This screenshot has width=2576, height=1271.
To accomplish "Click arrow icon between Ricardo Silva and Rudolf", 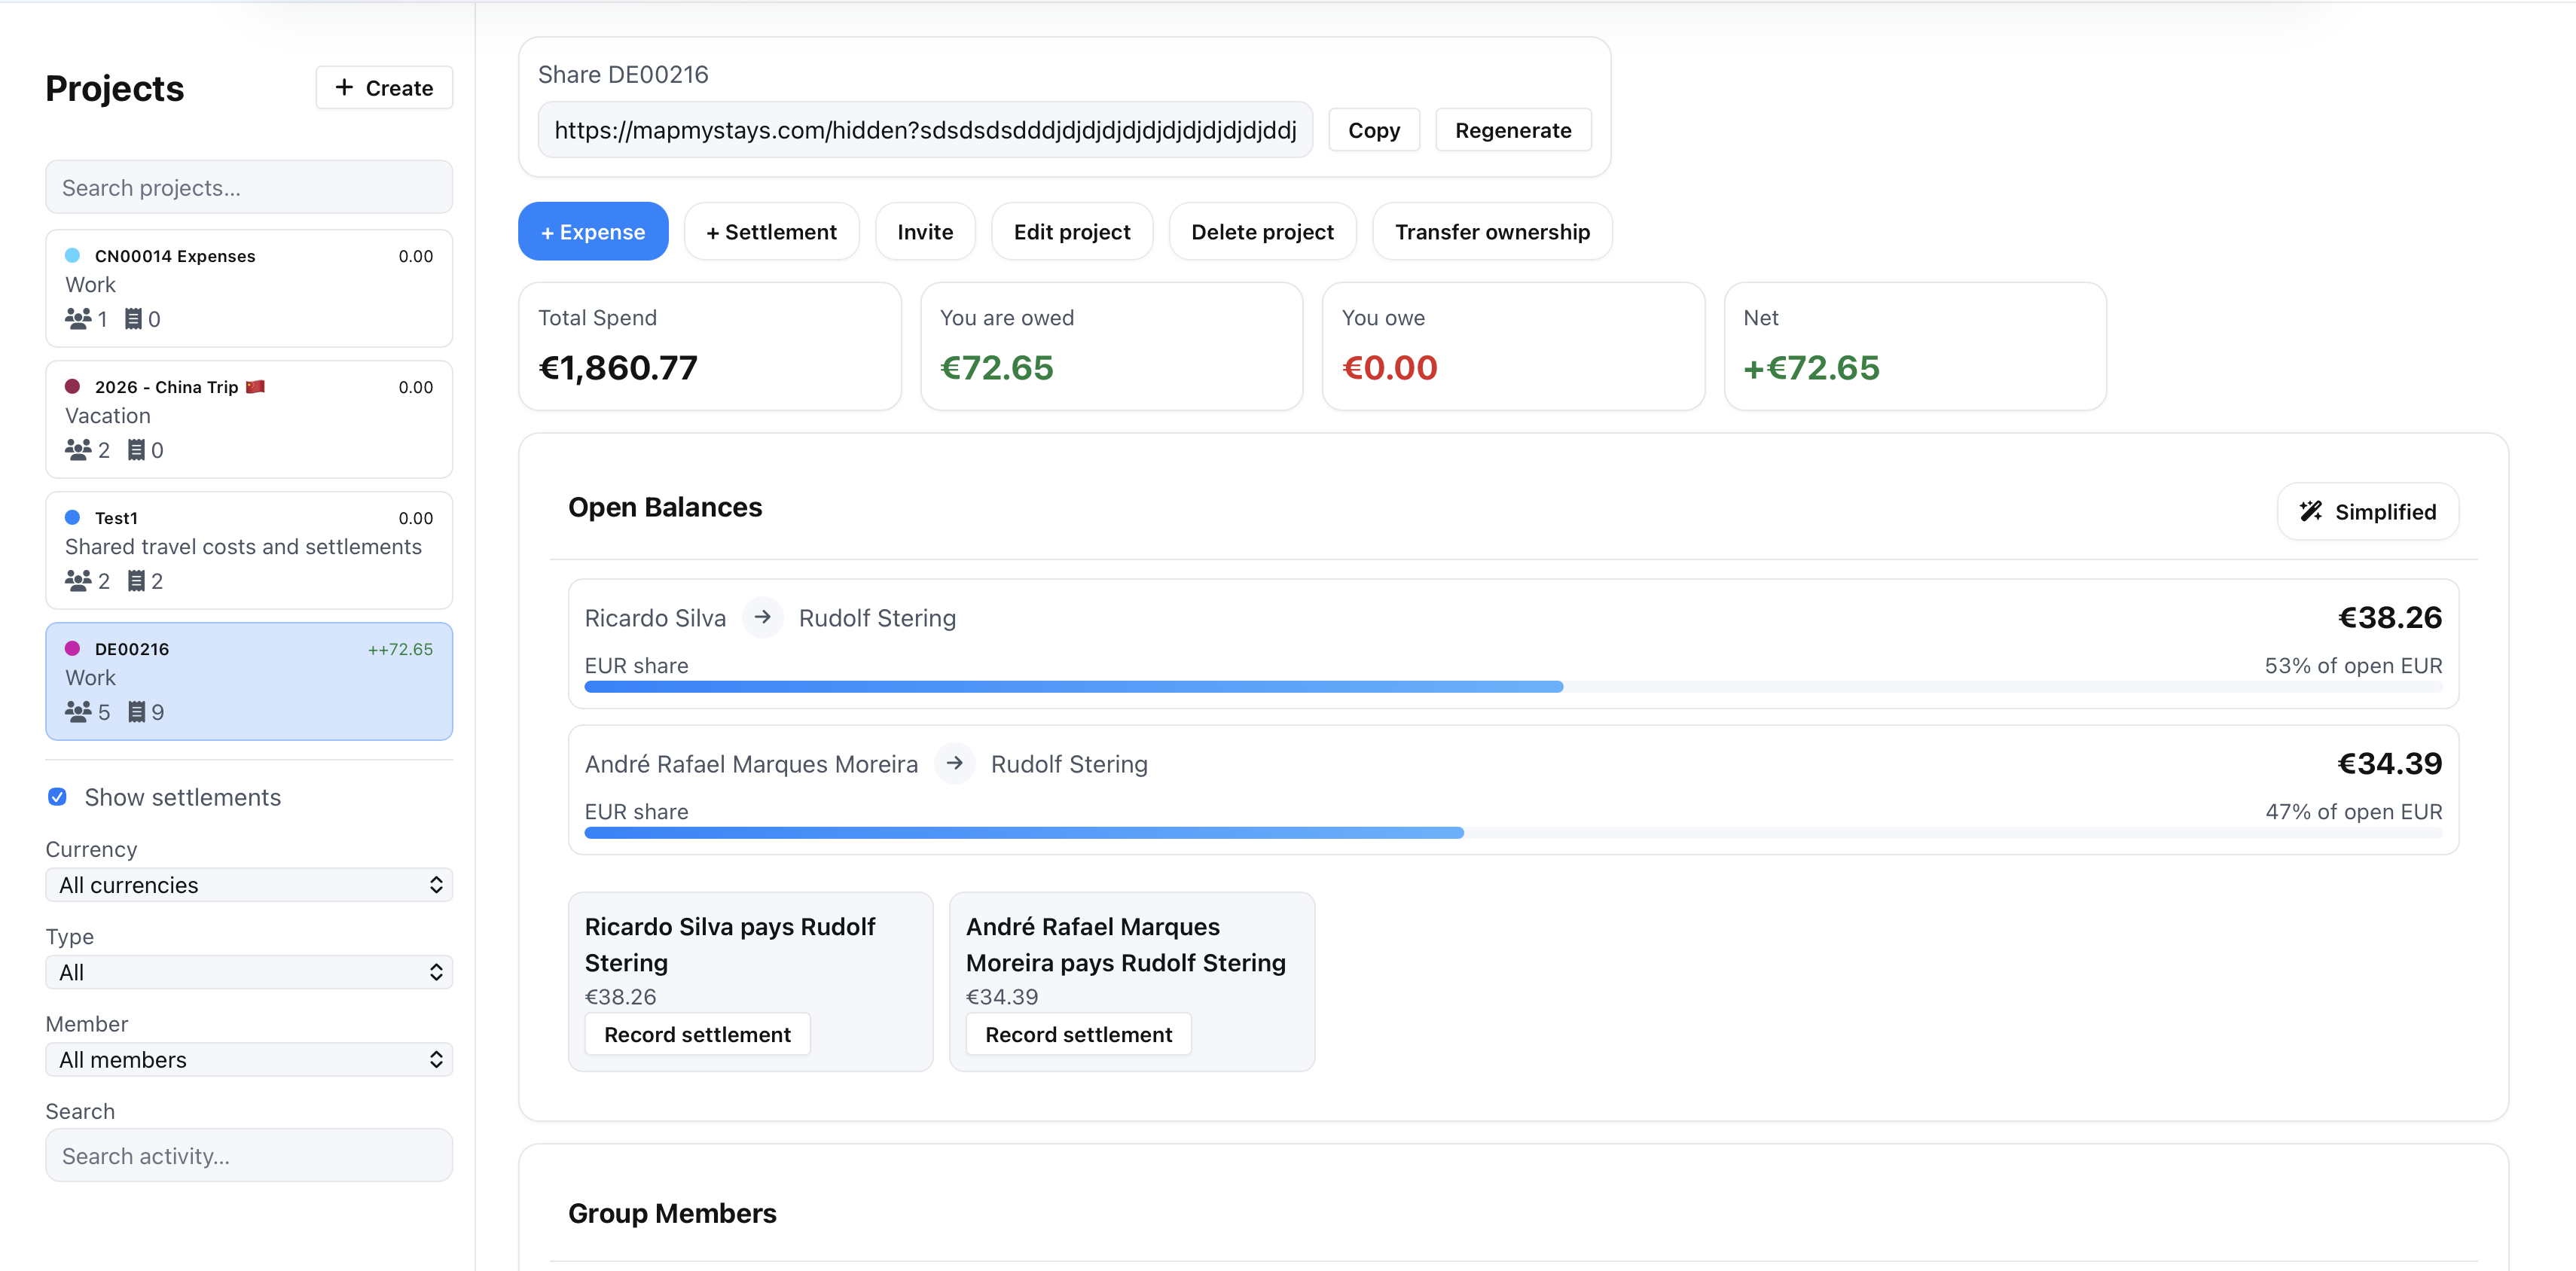I will point(762,617).
